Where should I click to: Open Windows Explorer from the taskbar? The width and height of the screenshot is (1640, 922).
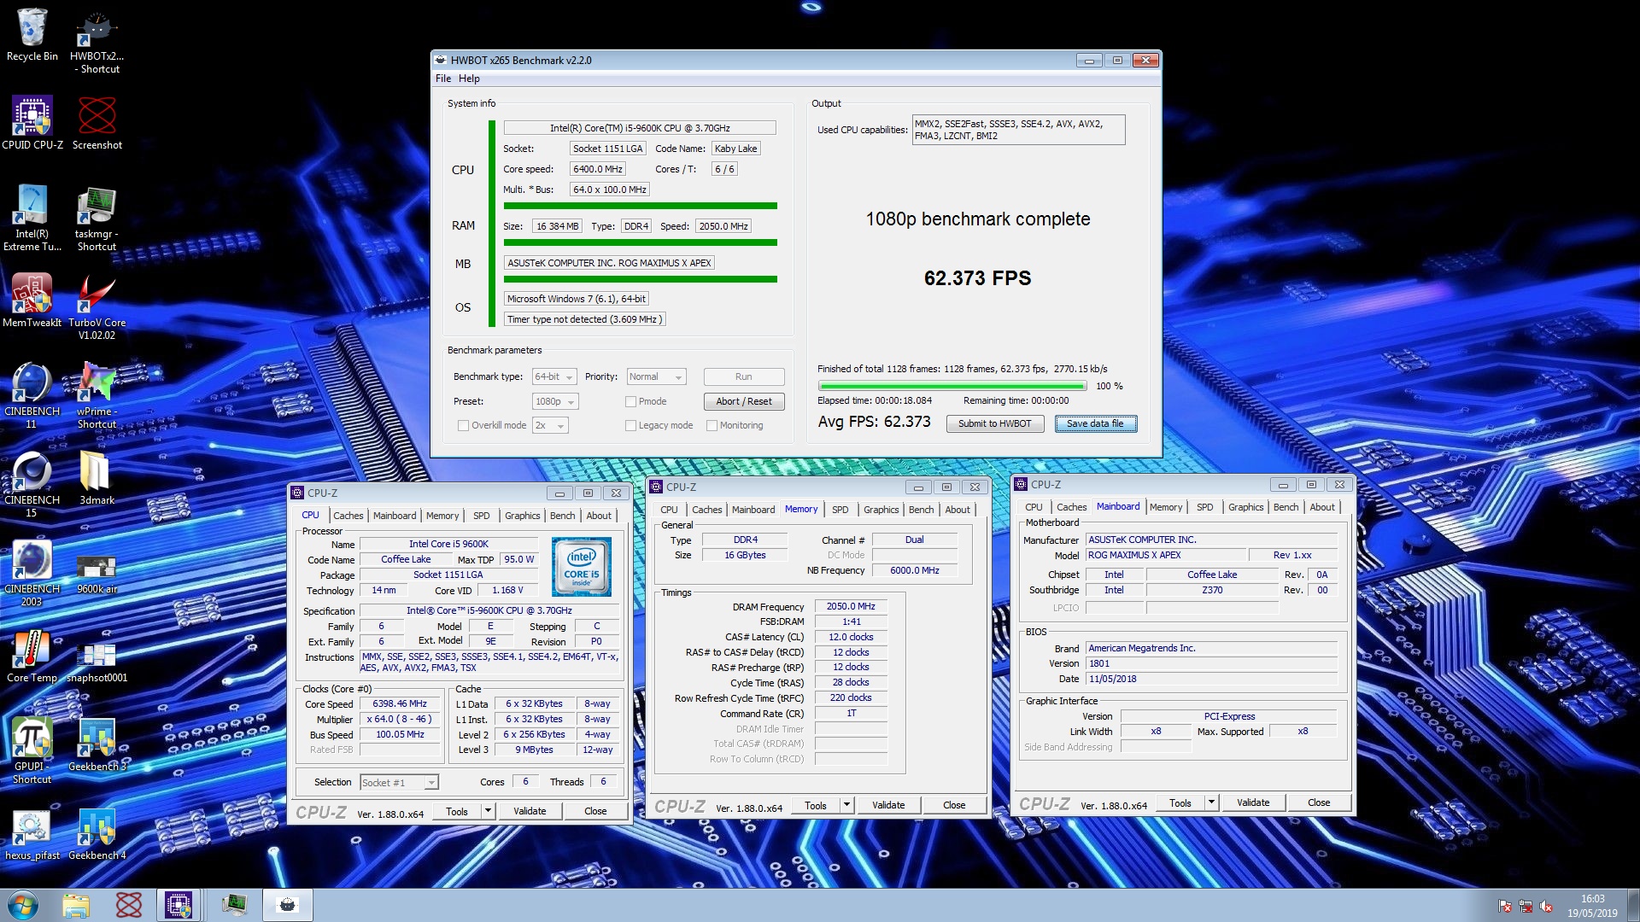[76, 905]
